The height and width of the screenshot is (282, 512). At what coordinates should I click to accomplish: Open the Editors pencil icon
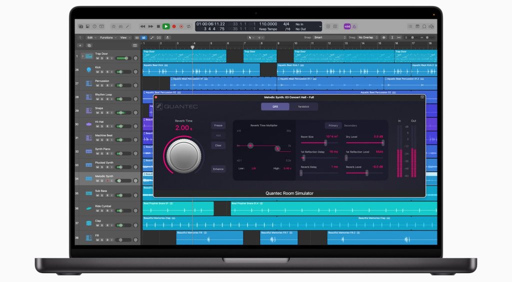click(x=127, y=26)
